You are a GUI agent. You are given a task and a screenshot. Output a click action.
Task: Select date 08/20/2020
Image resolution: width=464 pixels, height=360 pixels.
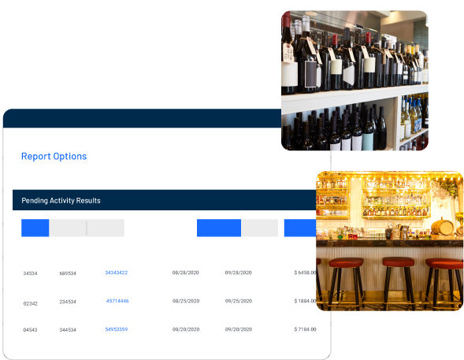(186, 329)
